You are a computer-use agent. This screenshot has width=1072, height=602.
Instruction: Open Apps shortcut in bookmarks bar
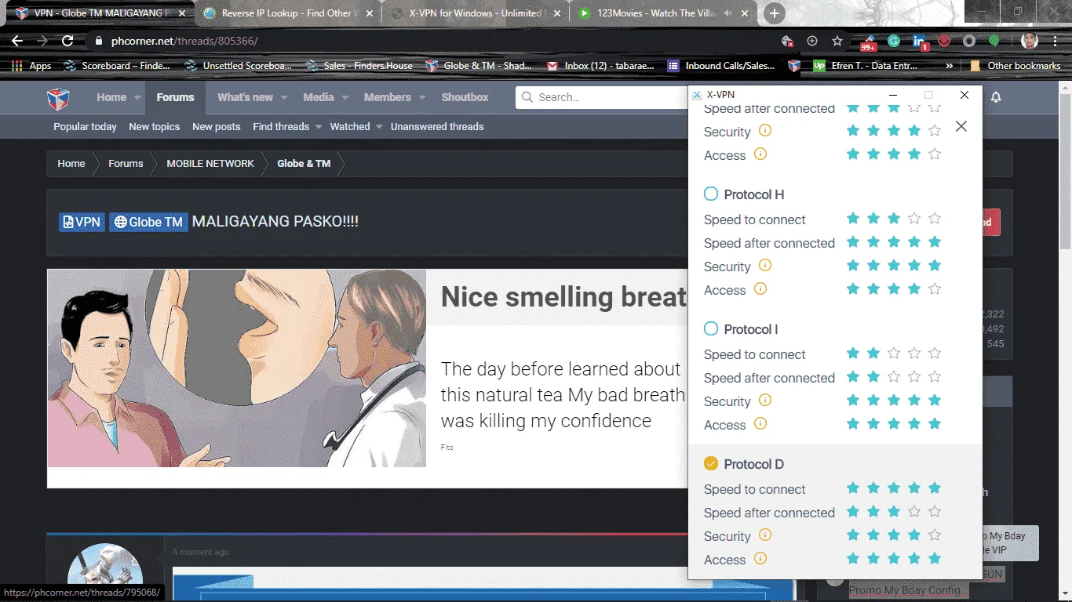[x=31, y=66]
